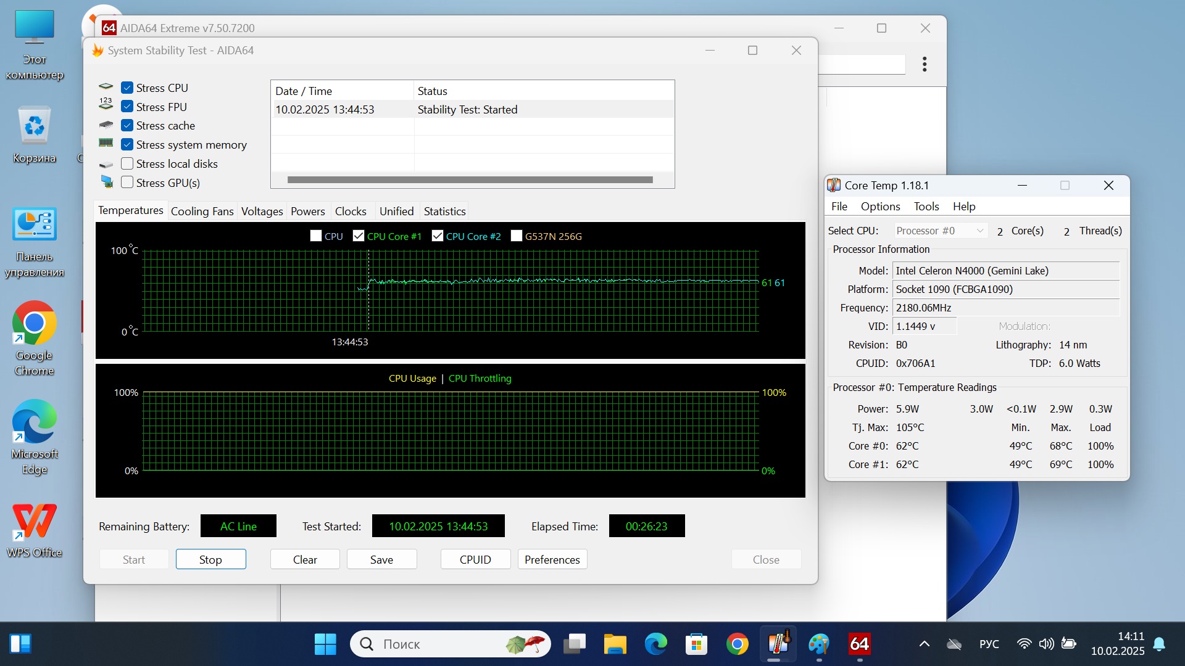Launch Microsoft Edge from desktop shortcut

click(x=35, y=437)
